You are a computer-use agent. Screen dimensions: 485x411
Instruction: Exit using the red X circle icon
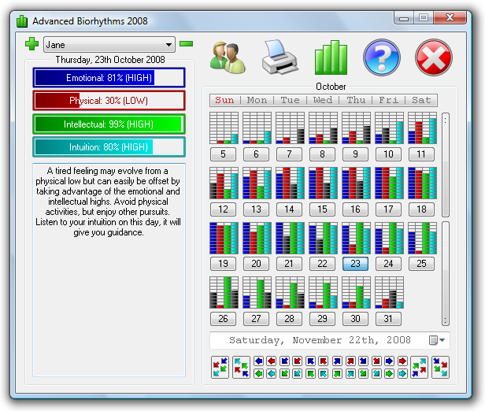433,57
